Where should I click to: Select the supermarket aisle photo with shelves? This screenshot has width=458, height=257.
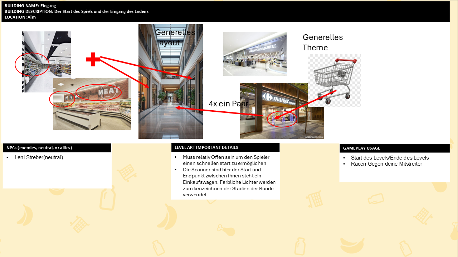(x=47, y=62)
